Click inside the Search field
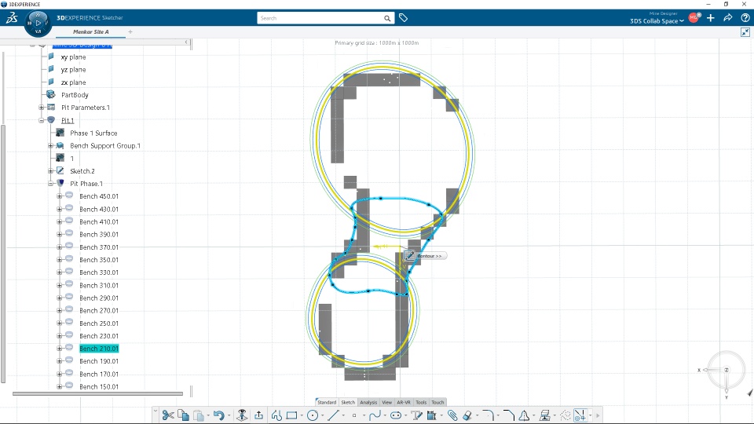The height and width of the screenshot is (424, 754). pyautogui.click(x=320, y=18)
